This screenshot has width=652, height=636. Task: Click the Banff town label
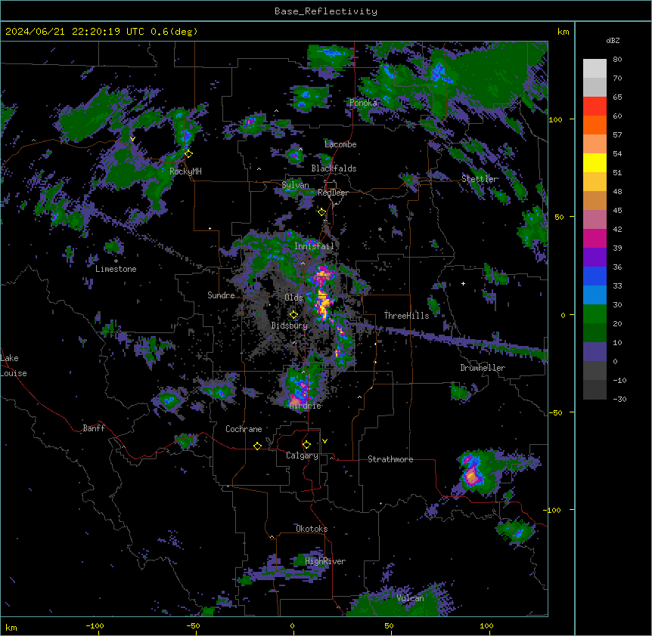click(94, 428)
